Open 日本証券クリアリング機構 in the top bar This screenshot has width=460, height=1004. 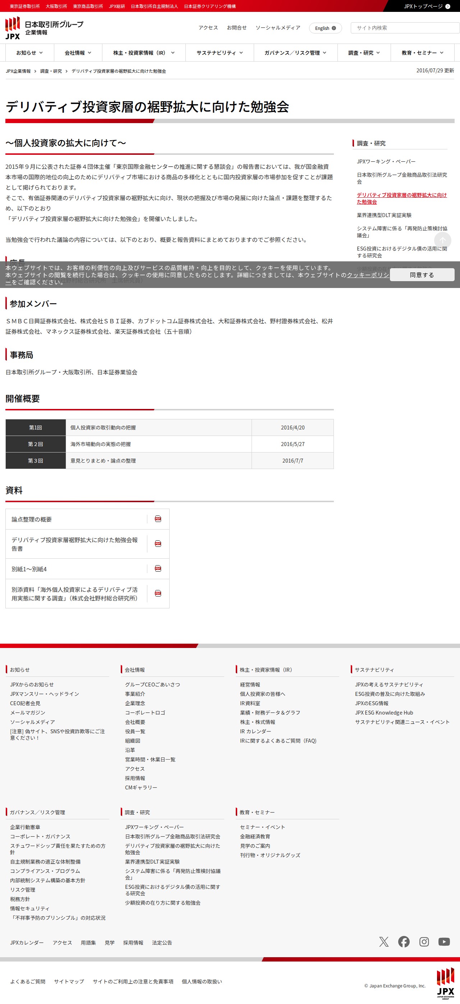click(x=210, y=6)
